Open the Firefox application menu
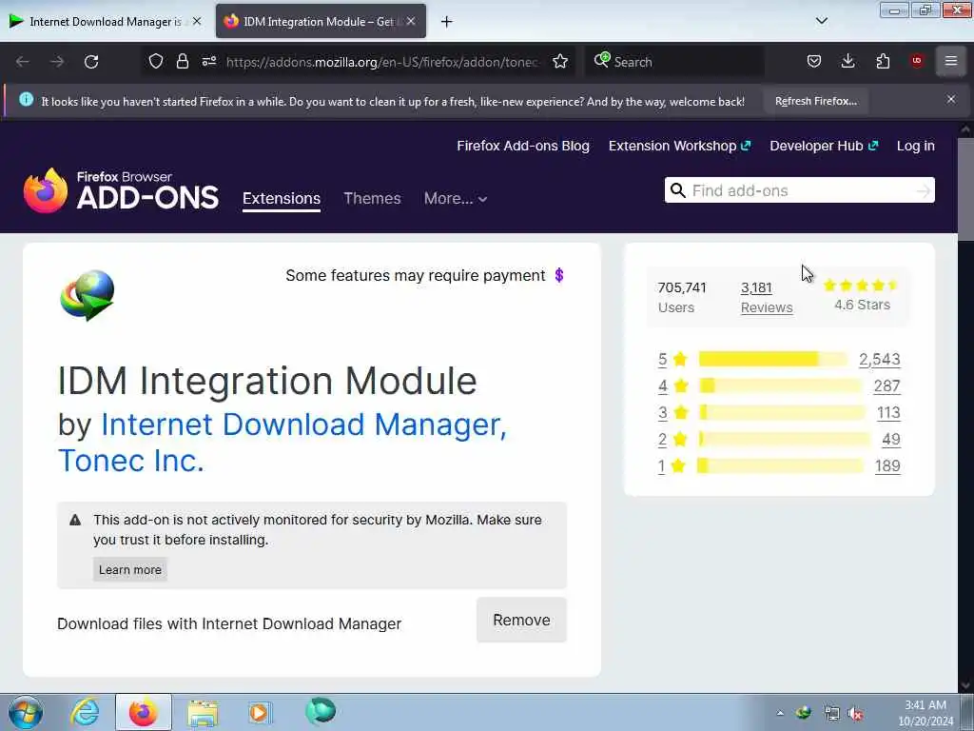This screenshot has height=731, width=974. tap(951, 61)
